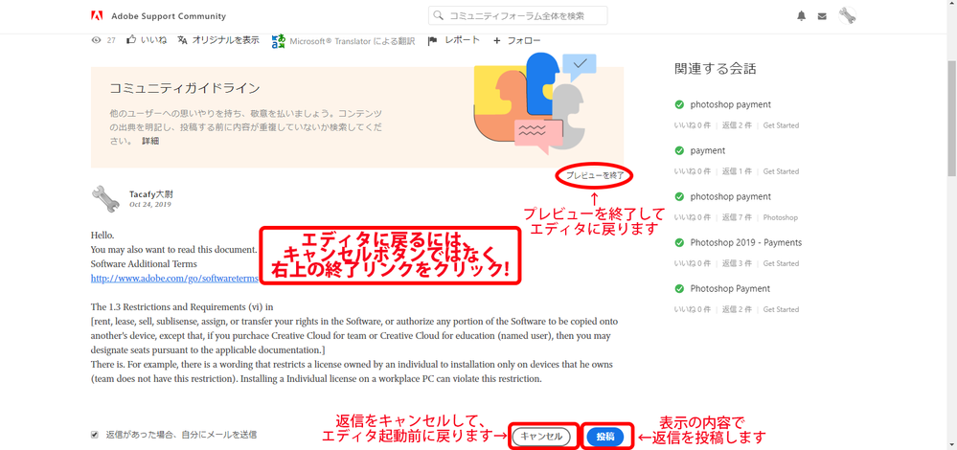
Task: Click the プレビューを終了 link
Action: click(595, 175)
